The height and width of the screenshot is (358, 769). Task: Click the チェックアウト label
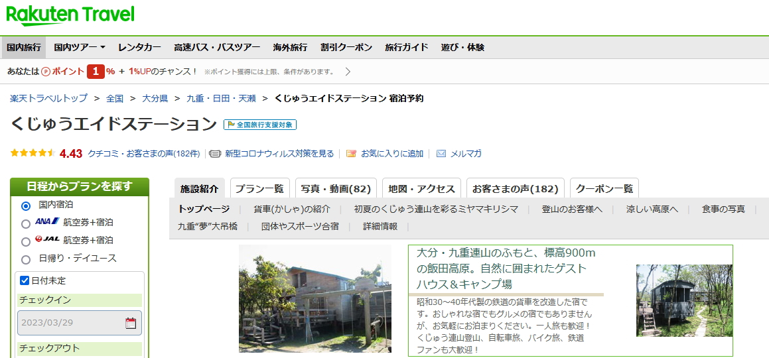(x=49, y=348)
